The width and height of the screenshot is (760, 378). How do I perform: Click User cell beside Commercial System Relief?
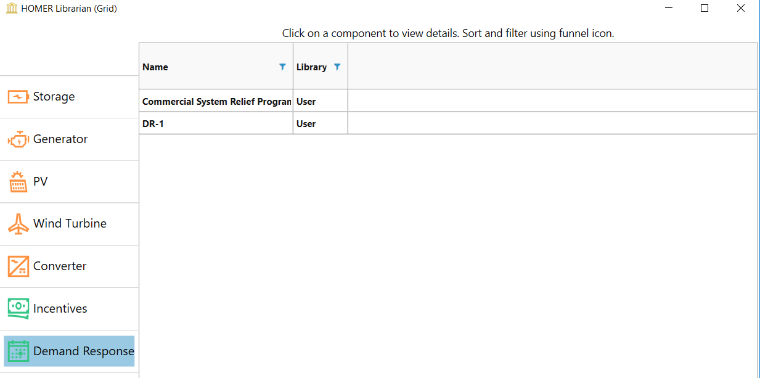[x=306, y=102]
